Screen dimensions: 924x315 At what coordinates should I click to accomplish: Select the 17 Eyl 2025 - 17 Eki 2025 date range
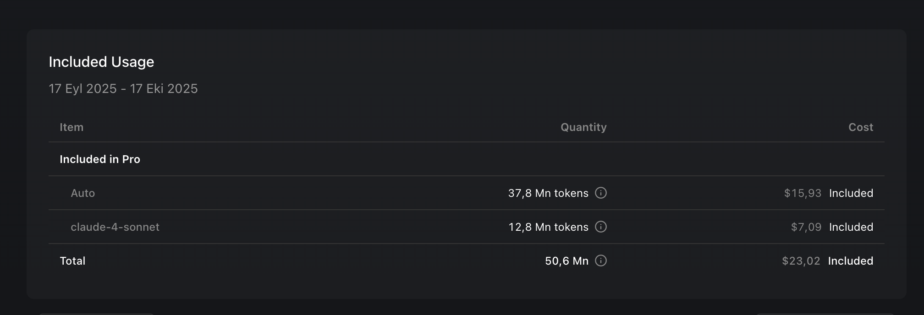[123, 88]
